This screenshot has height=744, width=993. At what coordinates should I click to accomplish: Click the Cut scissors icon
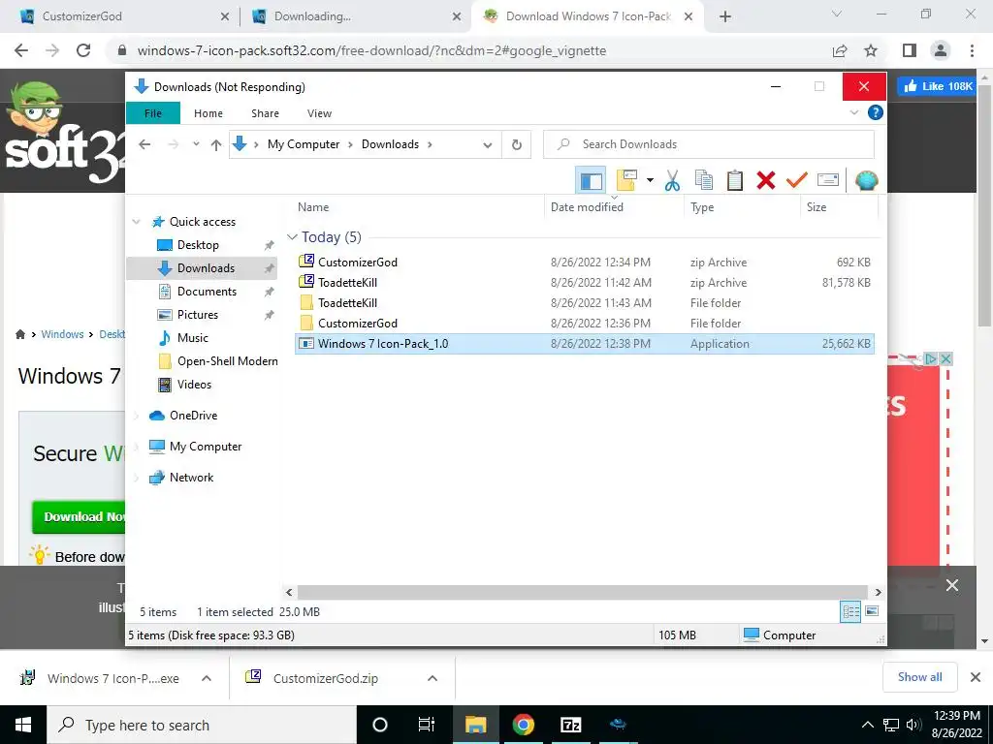point(672,181)
